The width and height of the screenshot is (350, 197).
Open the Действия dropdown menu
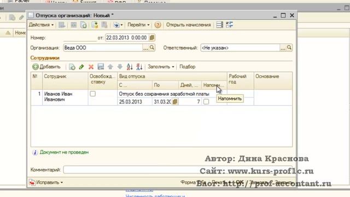(x=42, y=25)
